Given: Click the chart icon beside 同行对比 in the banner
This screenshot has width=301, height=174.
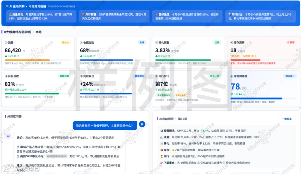Looking at the screenshot, I should [229, 15].
